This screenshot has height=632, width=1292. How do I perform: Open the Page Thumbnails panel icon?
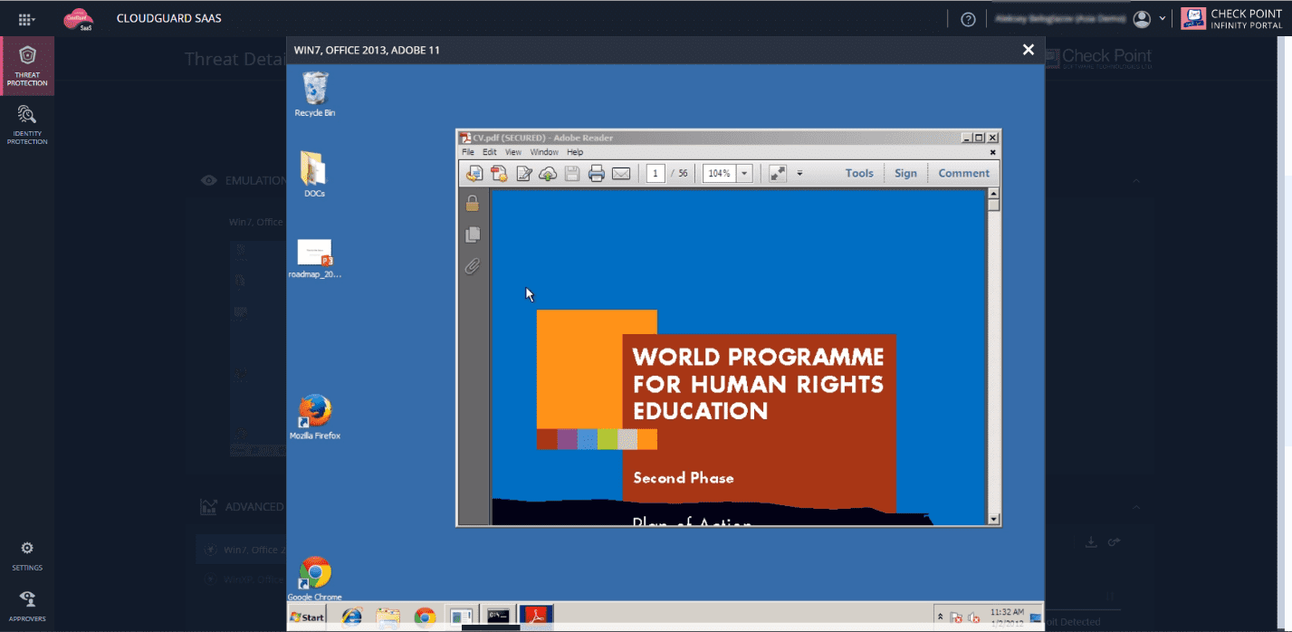pos(472,235)
